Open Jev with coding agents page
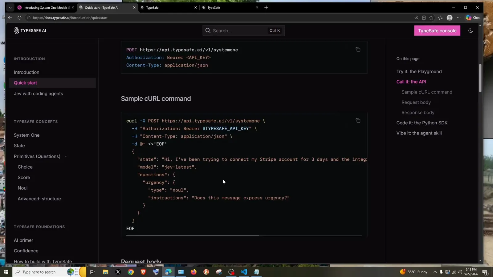 click(x=38, y=94)
